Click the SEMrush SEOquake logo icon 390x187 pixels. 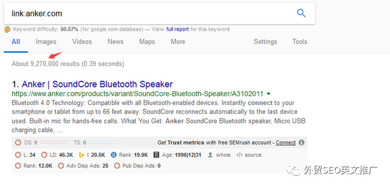point(7,29)
